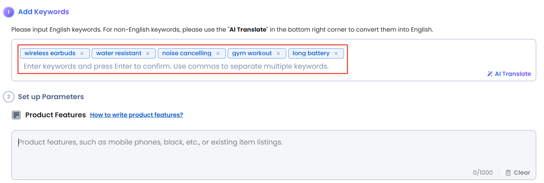Screen dimensions: 544x183
Task: Dismiss the 'gym workout' keyword tag
Action: [278, 53]
